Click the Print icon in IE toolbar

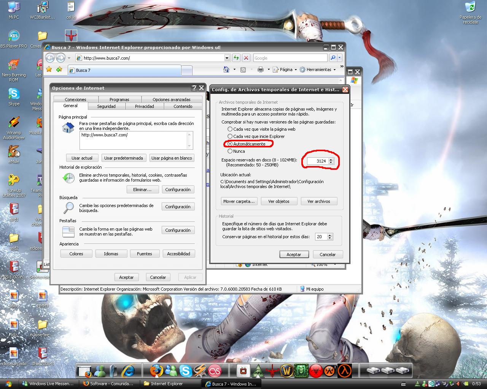tap(261, 70)
